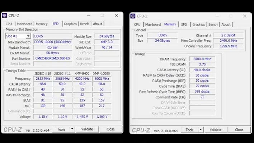Click tRC cell 217
Image resolution: width=254 pixels, height=143 pixels.
coord(102,106)
